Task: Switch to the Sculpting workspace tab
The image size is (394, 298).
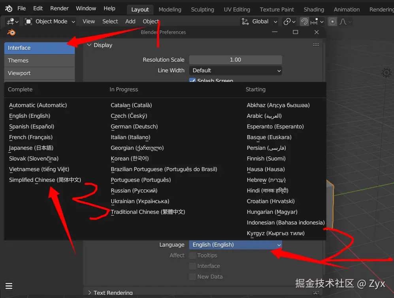Action: pos(202,9)
